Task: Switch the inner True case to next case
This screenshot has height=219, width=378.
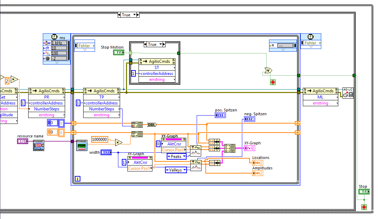Action: click(x=164, y=44)
